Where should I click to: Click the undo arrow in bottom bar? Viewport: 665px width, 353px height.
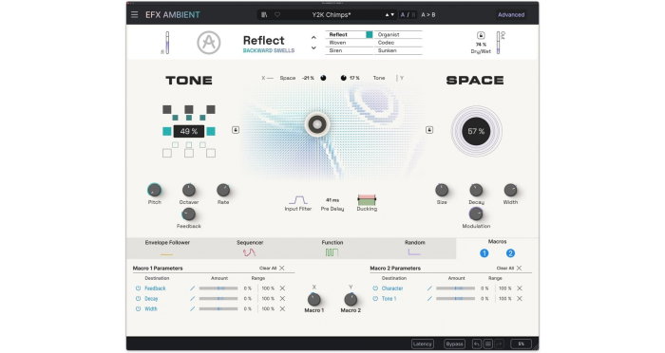click(477, 344)
